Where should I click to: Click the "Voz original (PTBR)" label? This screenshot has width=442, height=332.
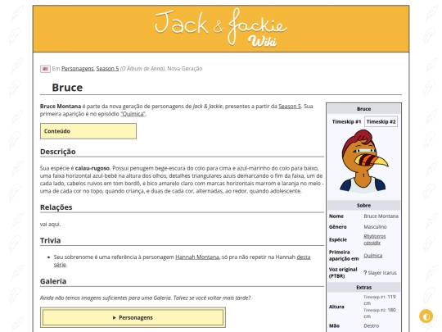coord(343,273)
